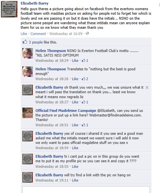Like the 'will try find a link' comment
This screenshot has width=160, height=193.
coord(75,180)
